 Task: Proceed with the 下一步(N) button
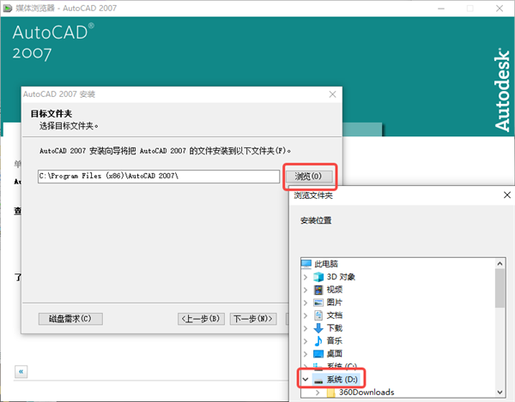click(253, 319)
